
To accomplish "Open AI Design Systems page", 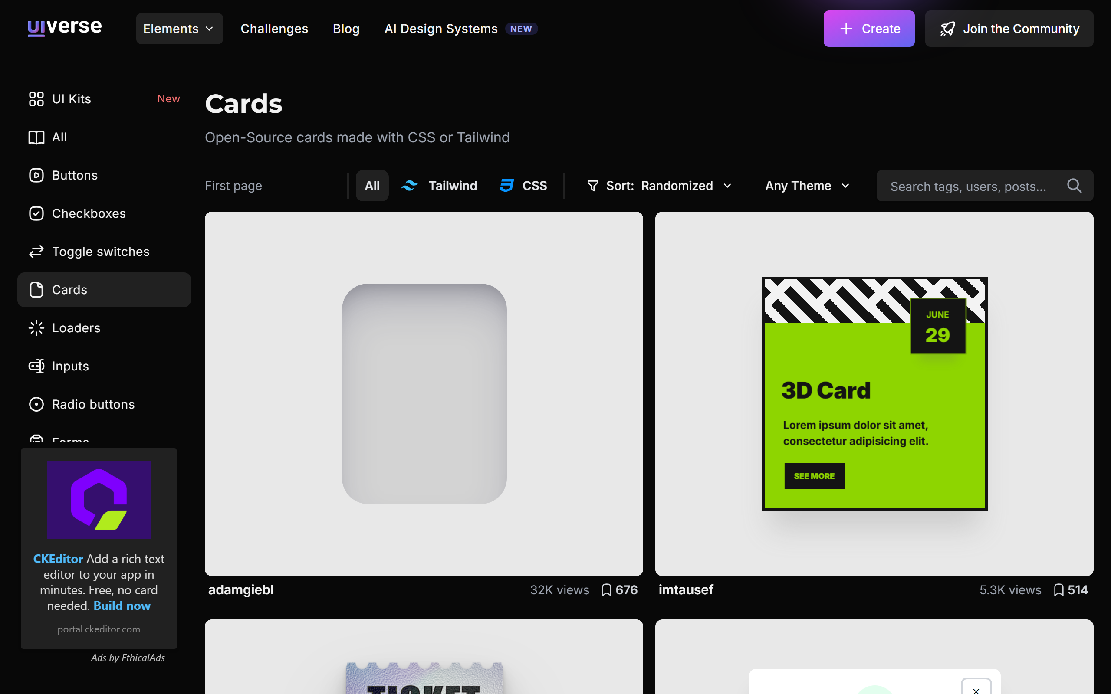I will pyautogui.click(x=441, y=29).
